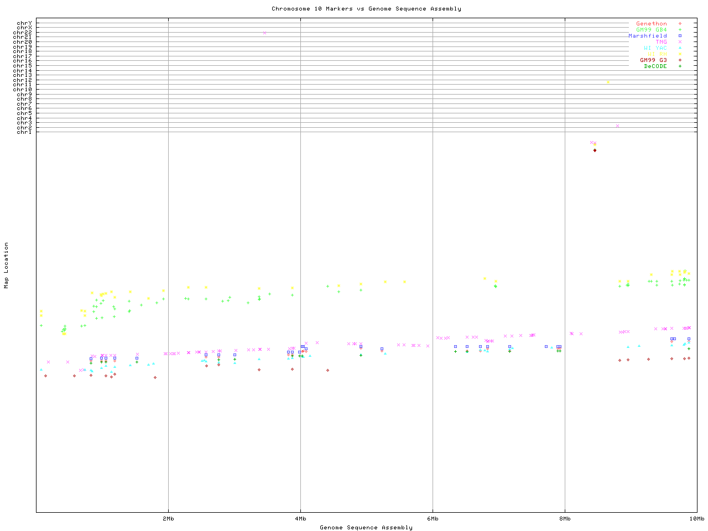Screen dimensions: 708x531
Task: Click the GM99 GB4 legend plus marker
Action: point(680,30)
